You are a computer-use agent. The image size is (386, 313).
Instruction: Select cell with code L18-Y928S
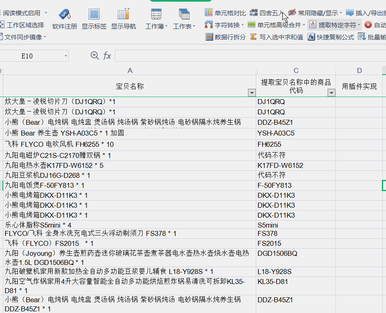(x=296, y=272)
